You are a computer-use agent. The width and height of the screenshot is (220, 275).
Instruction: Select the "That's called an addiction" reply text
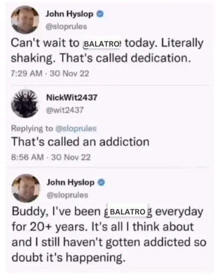[x=80, y=142]
